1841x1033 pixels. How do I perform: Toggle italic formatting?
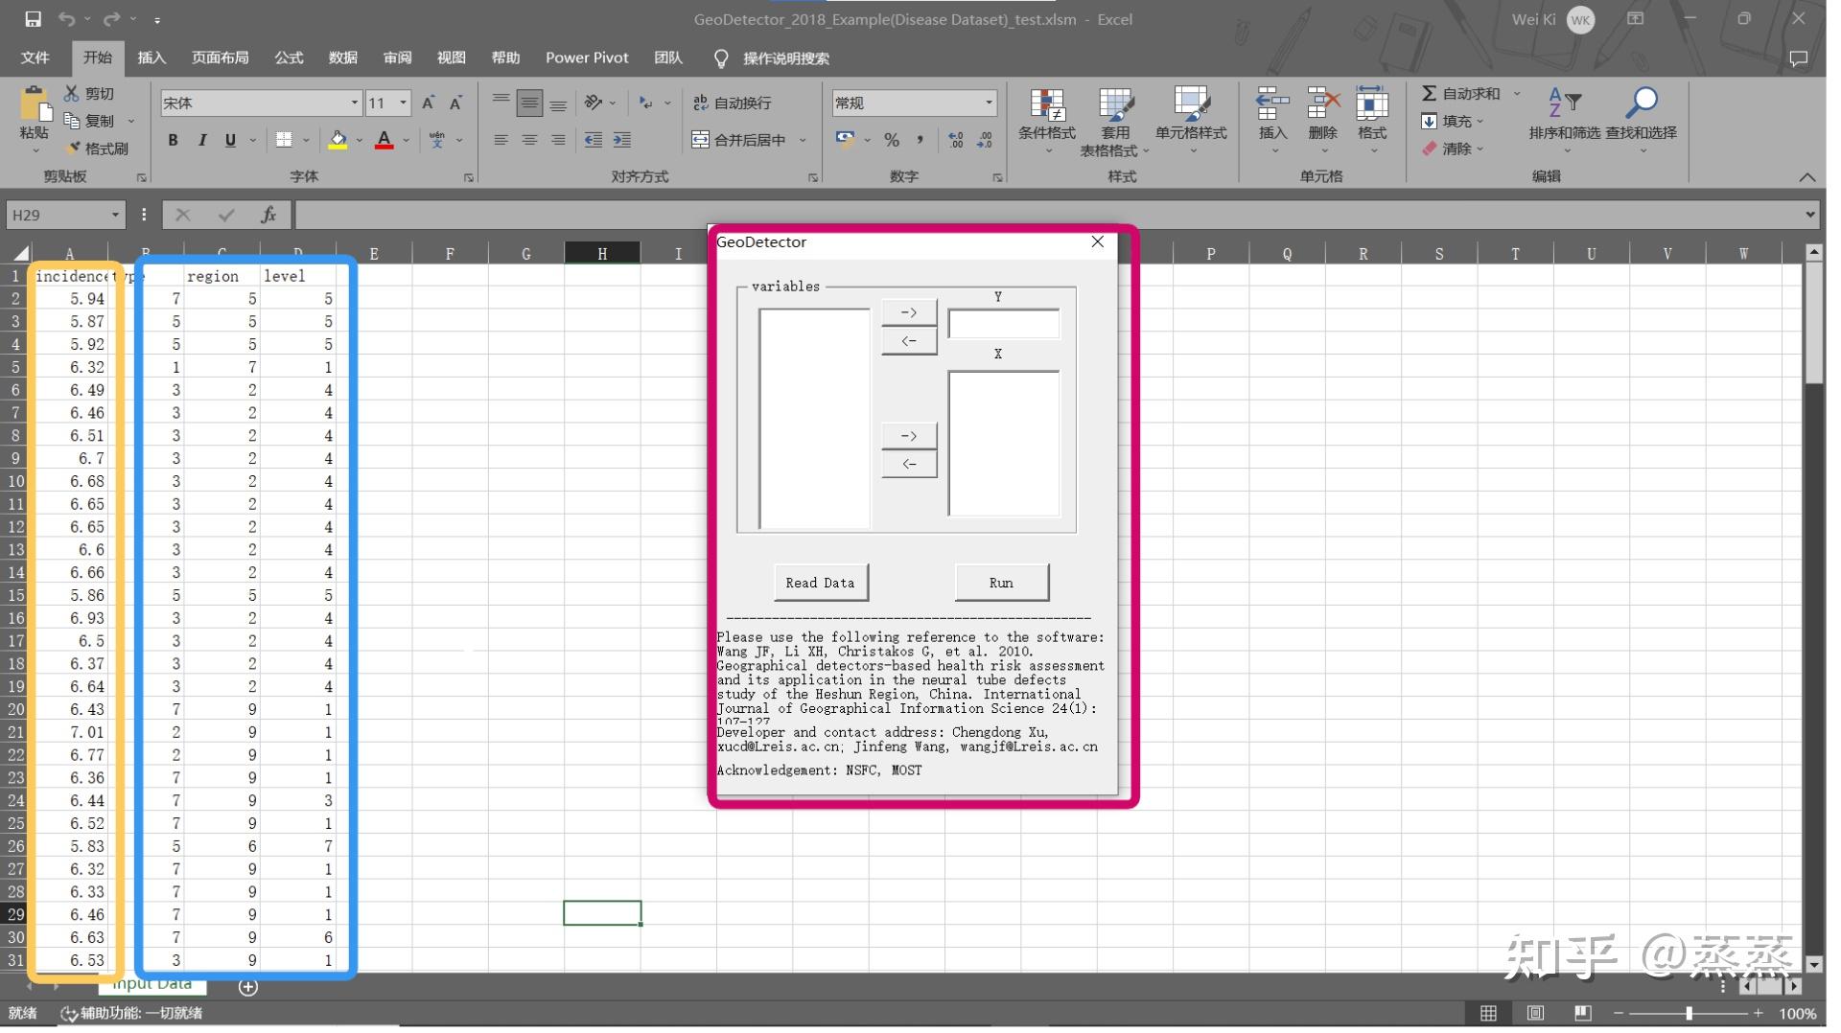[x=201, y=140]
